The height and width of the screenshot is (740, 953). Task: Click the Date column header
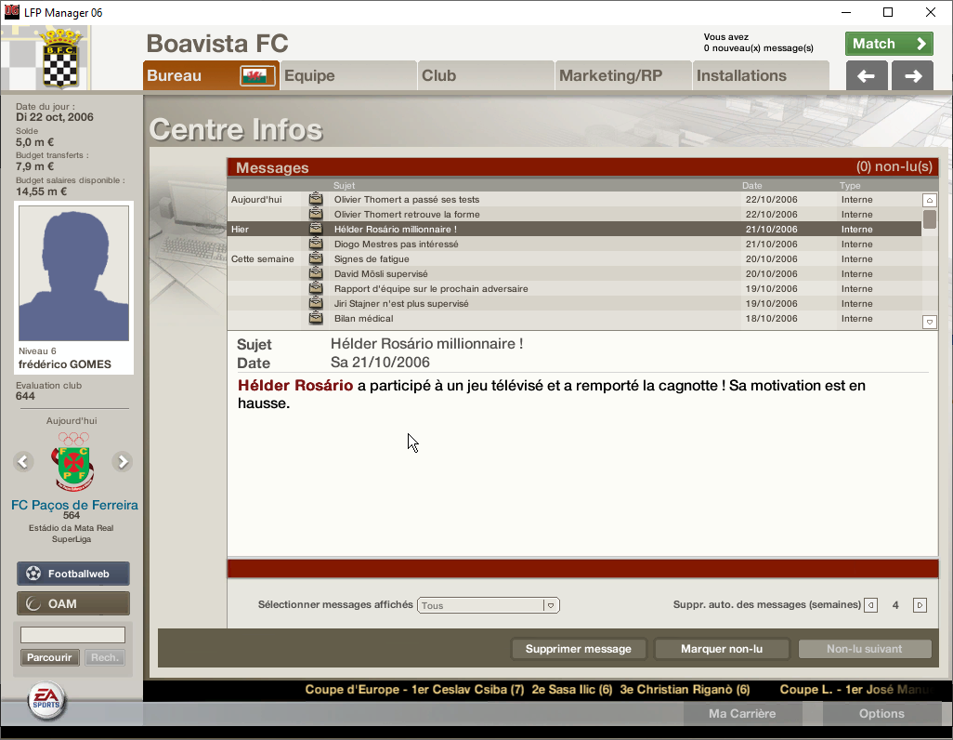pyautogui.click(x=751, y=186)
